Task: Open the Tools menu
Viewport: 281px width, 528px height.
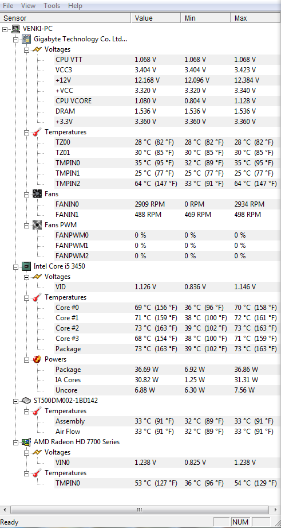Action: point(52,6)
